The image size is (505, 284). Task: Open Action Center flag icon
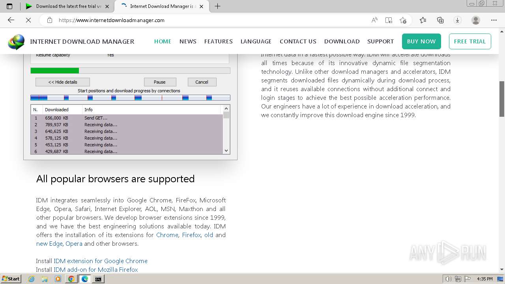[x=468, y=279]
